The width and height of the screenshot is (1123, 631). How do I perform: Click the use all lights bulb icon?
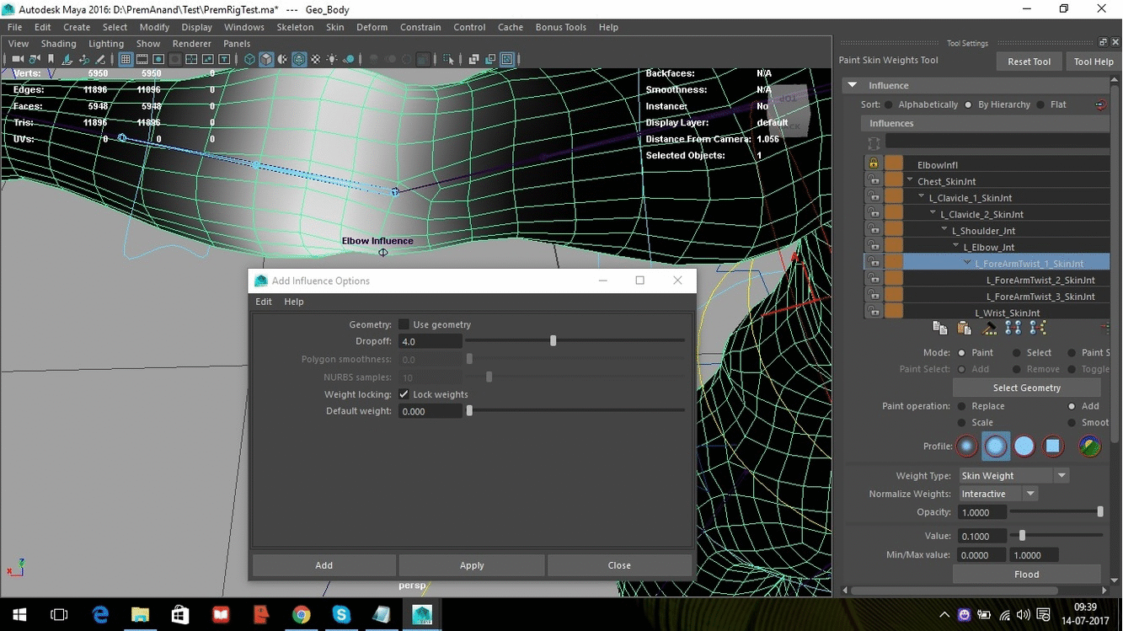click(332, 60)
